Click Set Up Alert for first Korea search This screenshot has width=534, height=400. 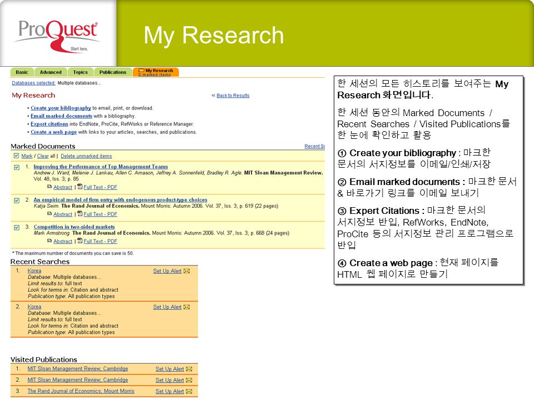click(x=167, y=271)
